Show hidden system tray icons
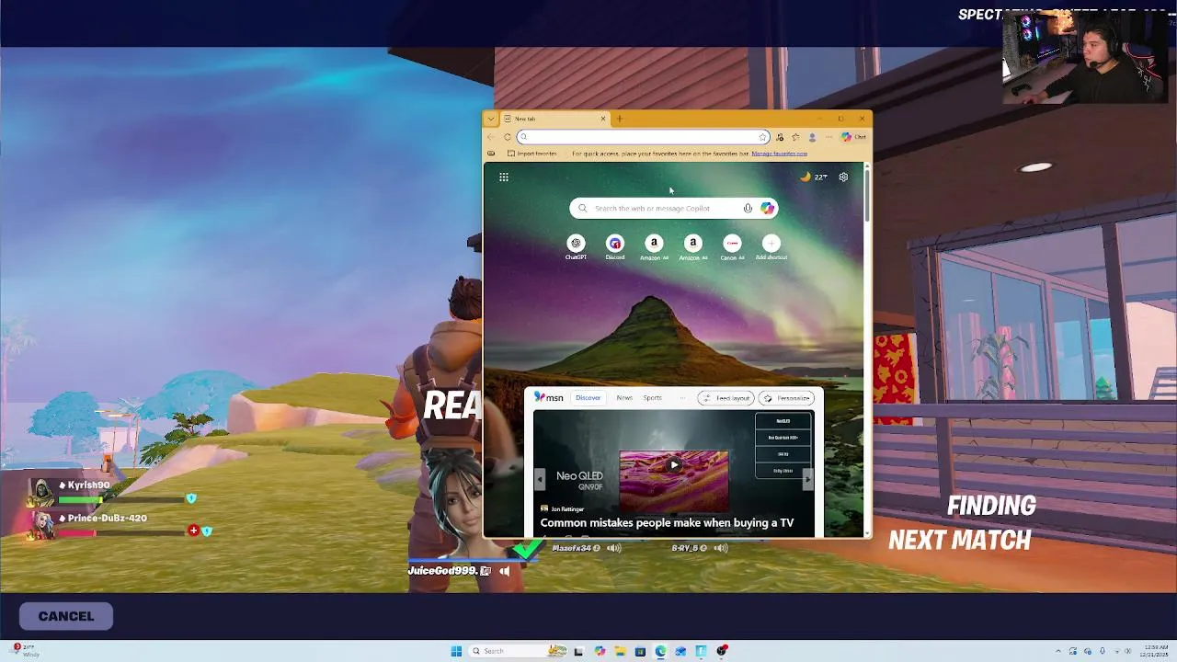The image size is (1177, 662). tap(1057, 651)
